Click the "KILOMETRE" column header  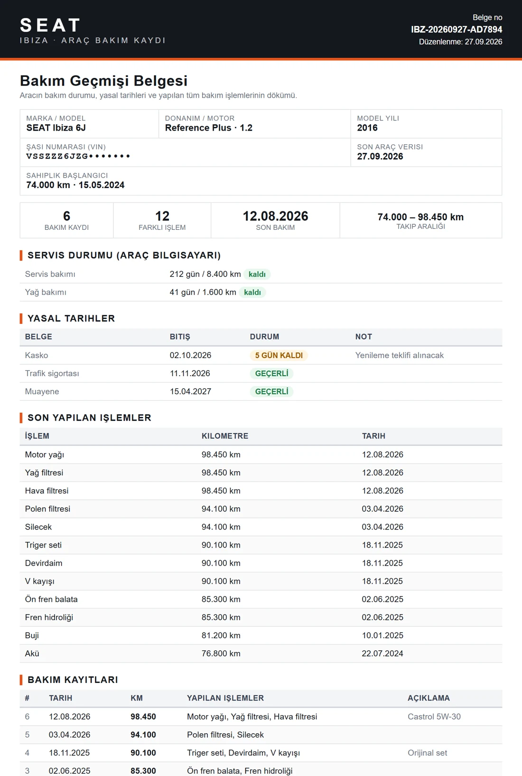pyautogui.click(x=225, y=436)
